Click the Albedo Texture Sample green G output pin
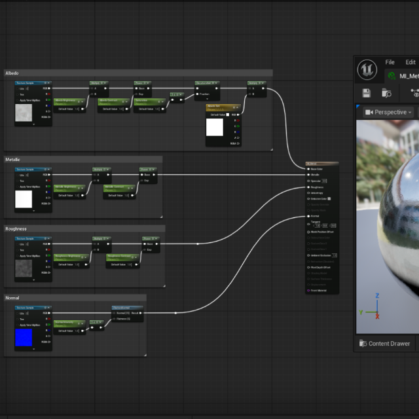This screenshot has width=419, height=419. [49, 100]
